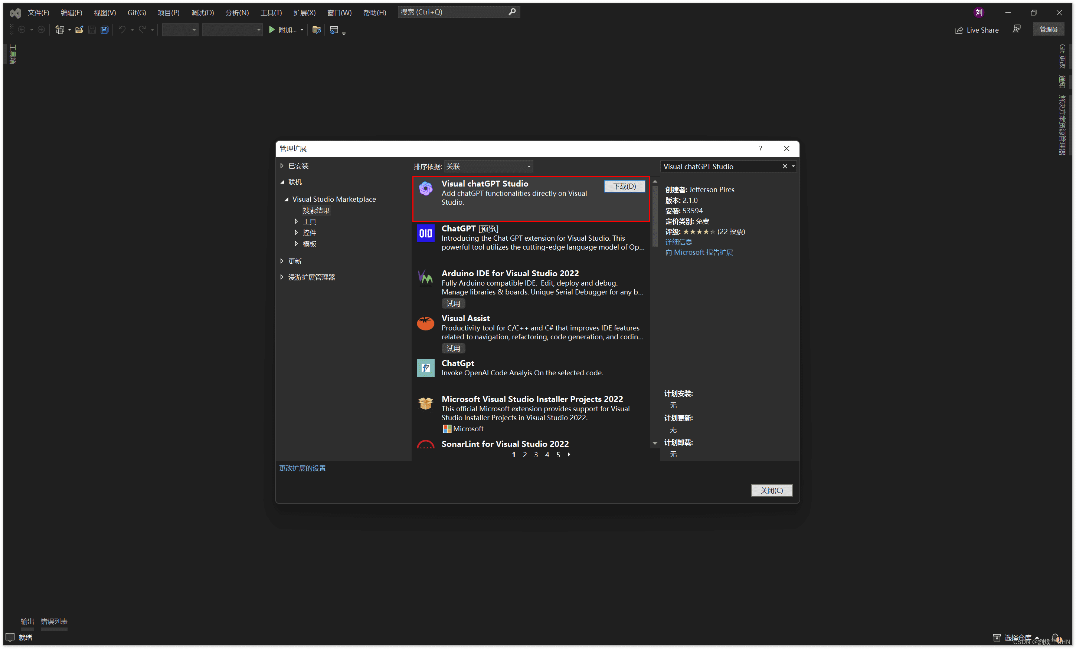This screenshot has height=649, width=1076.
Task: Click the status bar speech bubble icon
Action: tap(10, 637)
